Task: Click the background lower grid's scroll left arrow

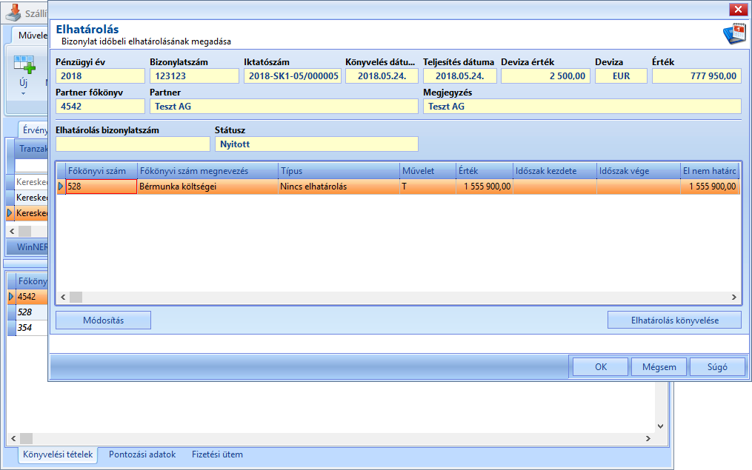Action: tap(13, 438)
